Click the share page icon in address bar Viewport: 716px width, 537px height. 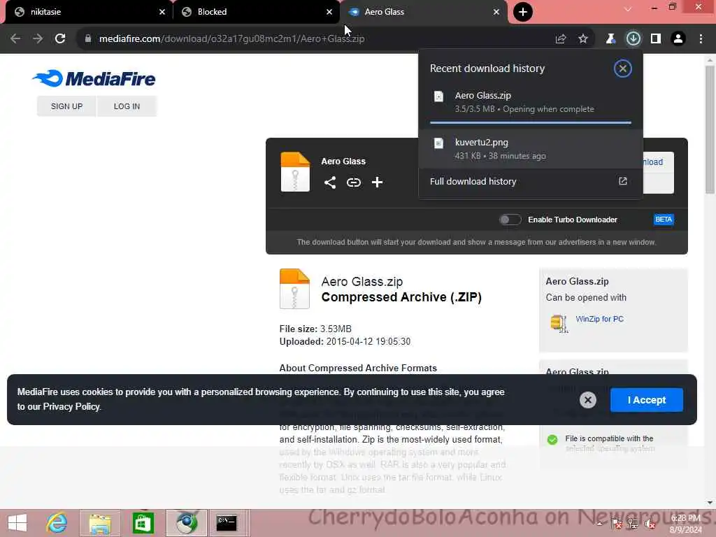click(561, 39)
